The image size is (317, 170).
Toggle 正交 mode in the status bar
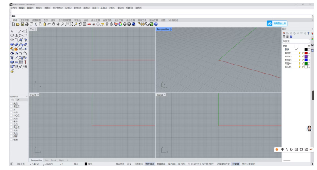tap(129, 164)
